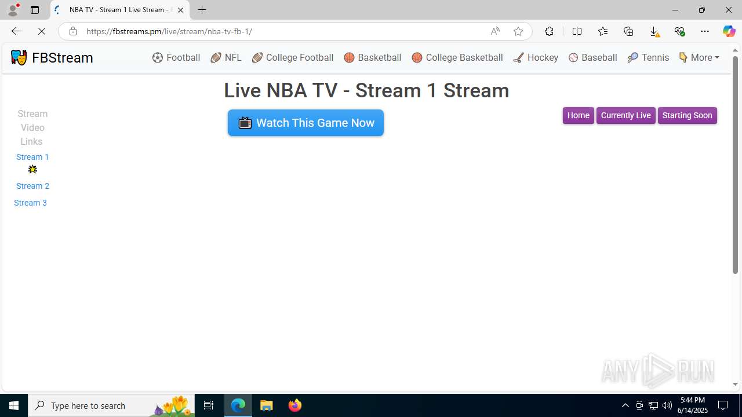This screenshot has height=417, width=742.
Task: Open College Football menu item
Action: pyautogui.click(x=293, y=57)
